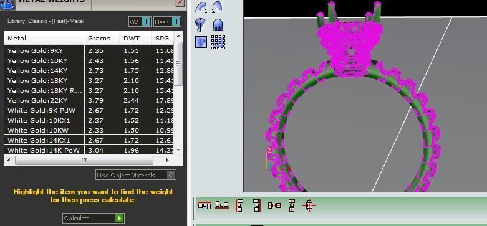Viewport: 487px width, 226px height.
Task: Click the 3.04 grams value
Action: click(x=95, y=150)
